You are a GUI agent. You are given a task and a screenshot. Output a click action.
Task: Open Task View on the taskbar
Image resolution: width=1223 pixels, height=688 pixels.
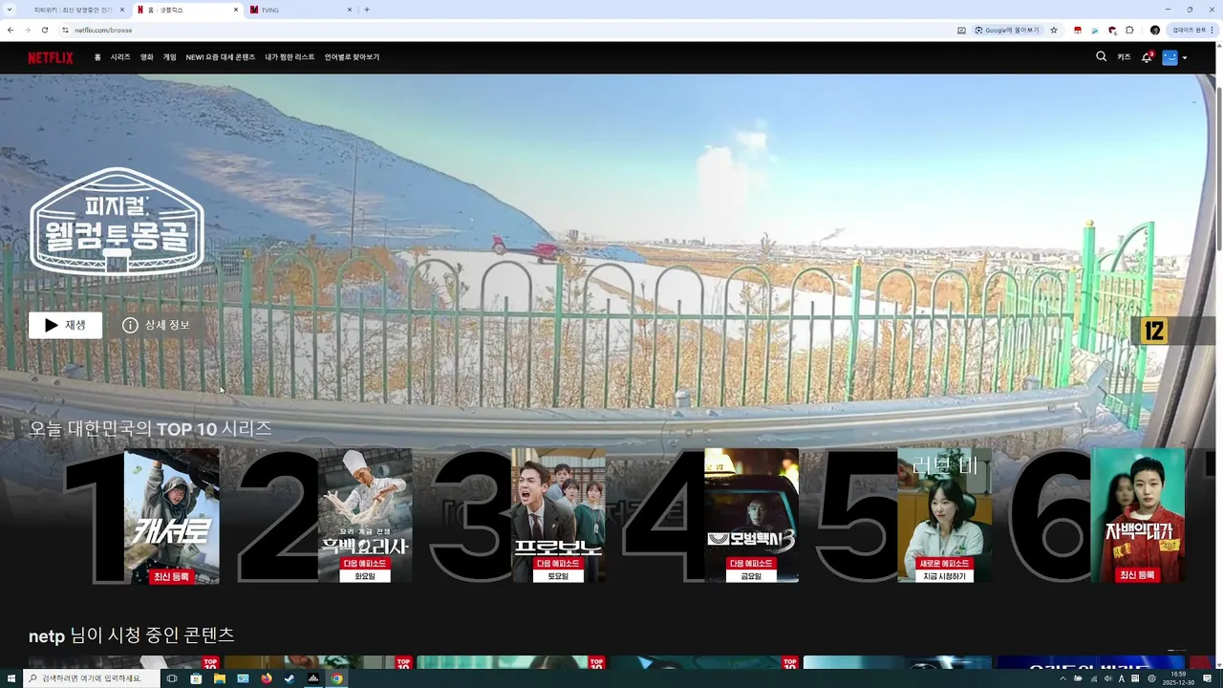pos(172,678)
